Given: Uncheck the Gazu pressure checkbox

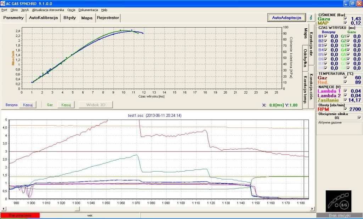Looking at the screenshot, I should [x=345, y=18].
